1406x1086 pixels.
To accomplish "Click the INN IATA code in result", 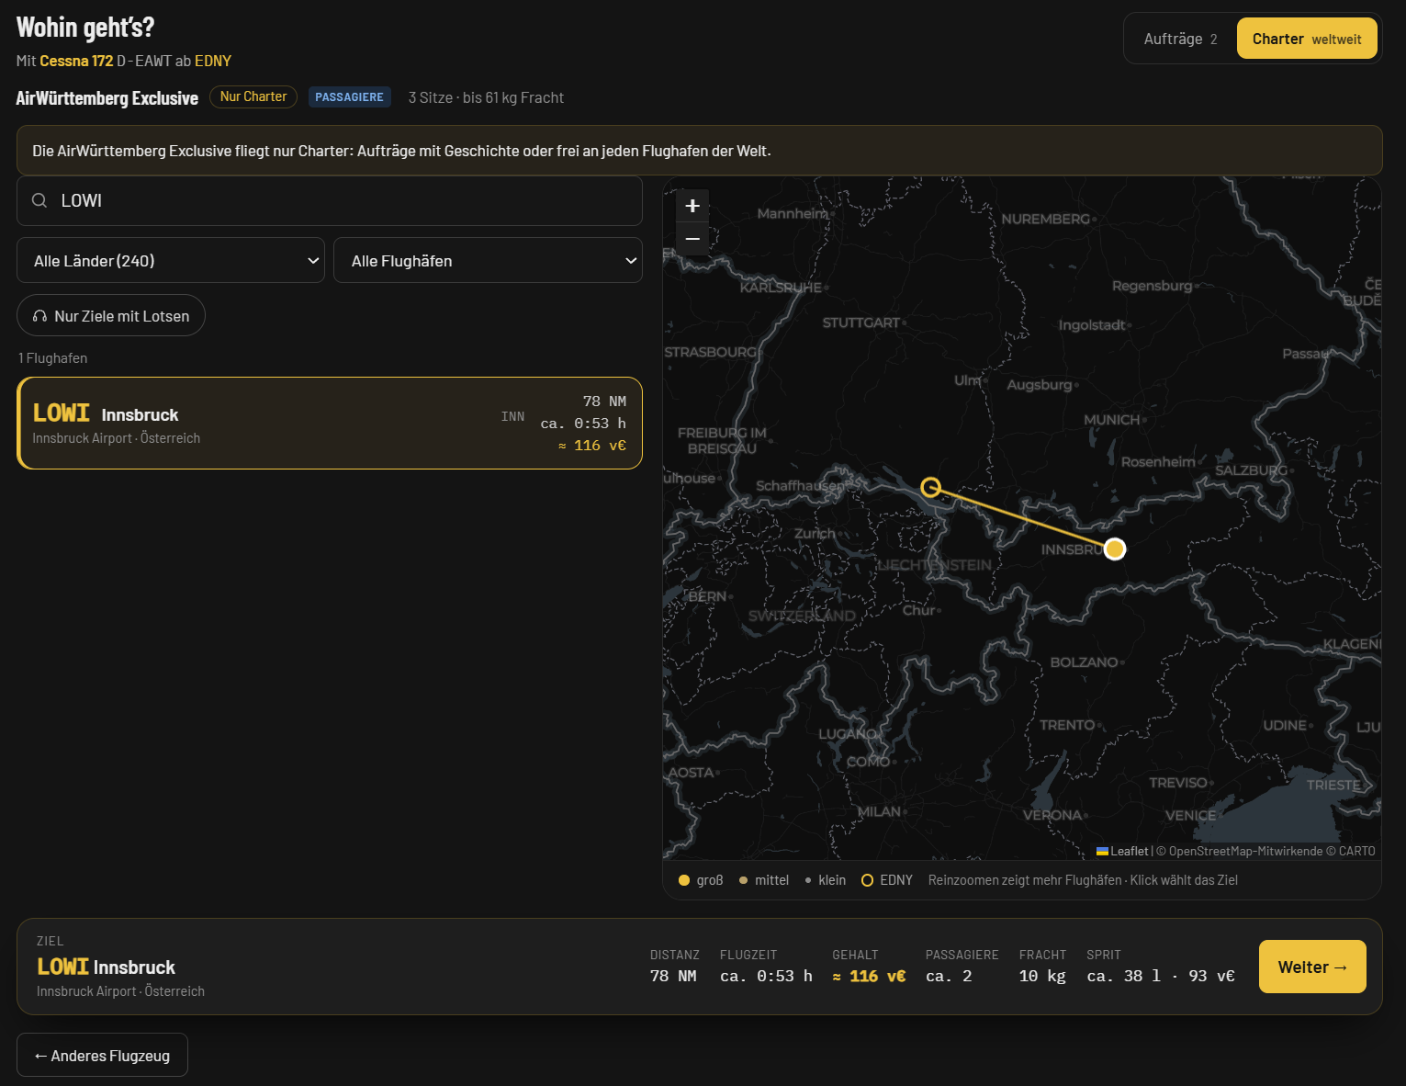I will [x=512, y=416].
